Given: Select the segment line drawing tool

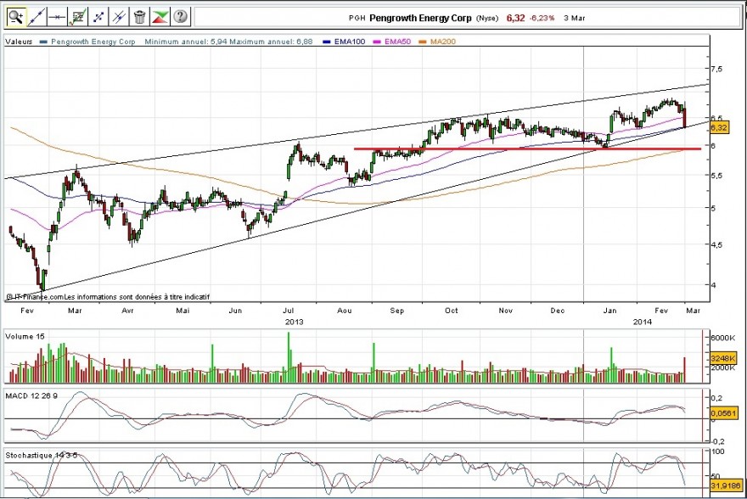Looking at the screenshot, I should click(98, 17).
